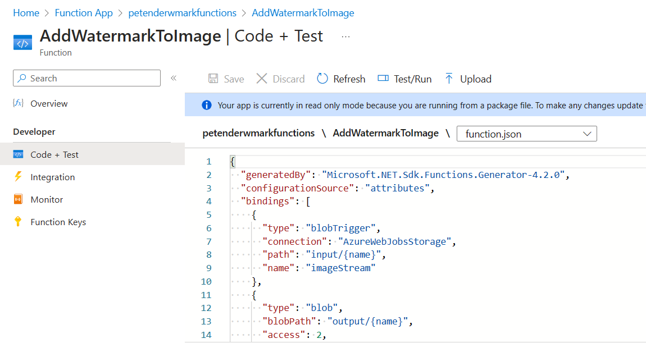The height and width of the screenshot is (343, 646).
Task: Open the ellipsis more options menu
Action: [345, 36]
